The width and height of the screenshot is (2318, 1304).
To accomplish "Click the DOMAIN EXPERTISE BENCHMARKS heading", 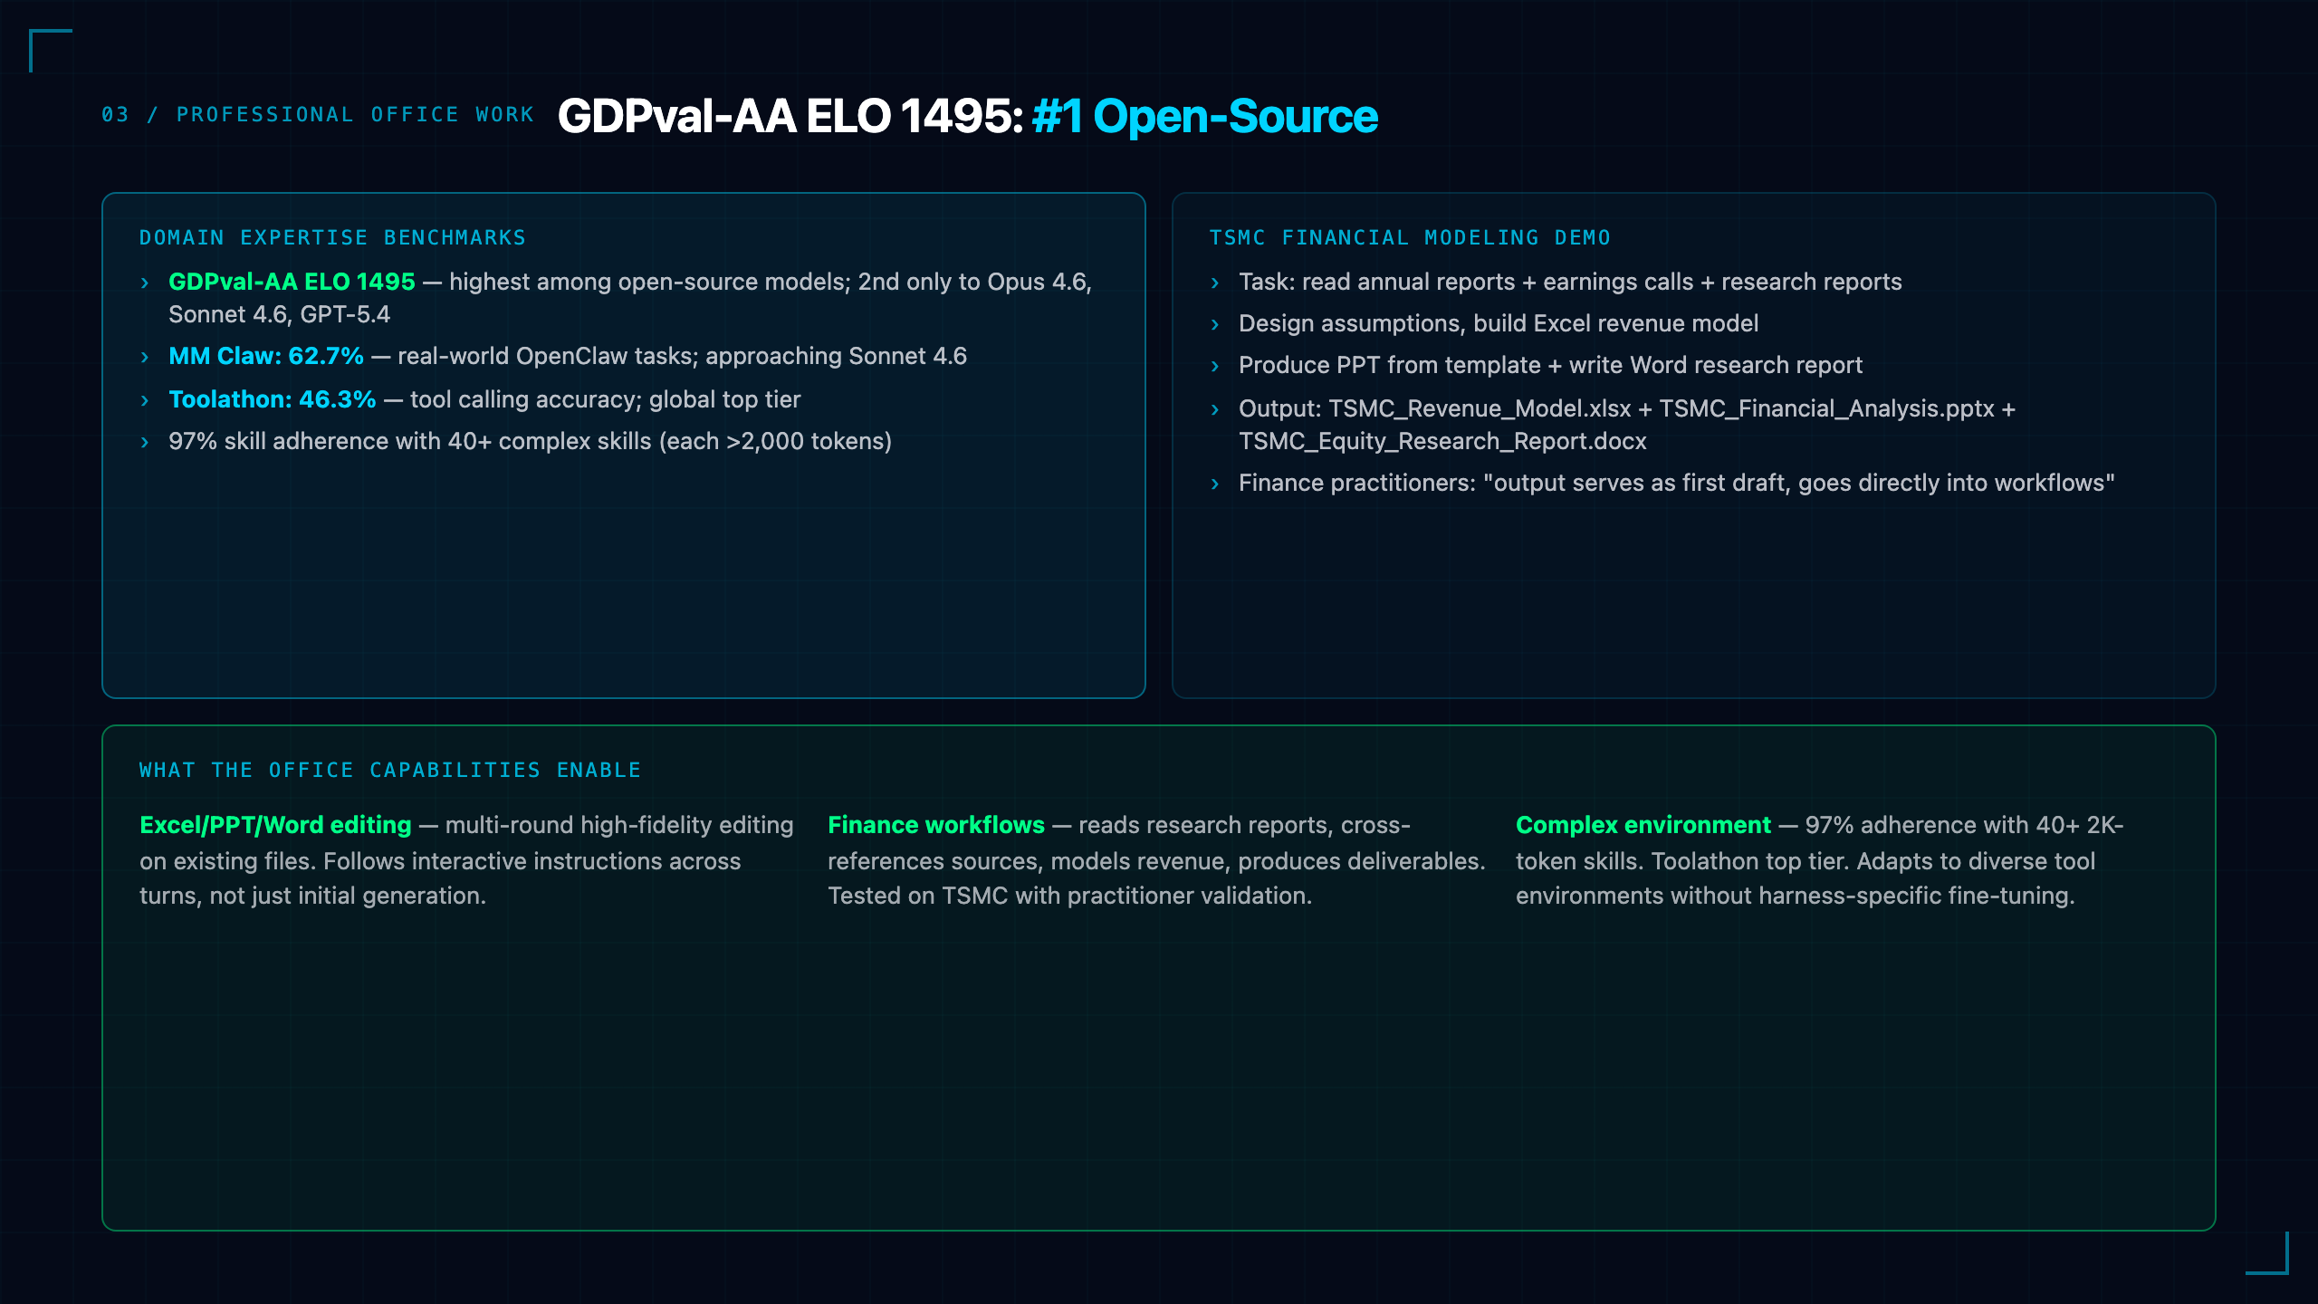I will point(332,237).
